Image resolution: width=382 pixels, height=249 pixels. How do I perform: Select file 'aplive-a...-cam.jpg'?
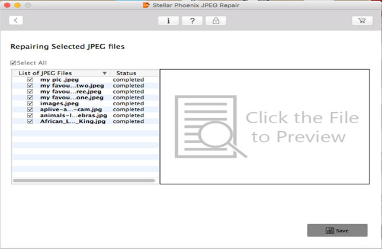71,109
